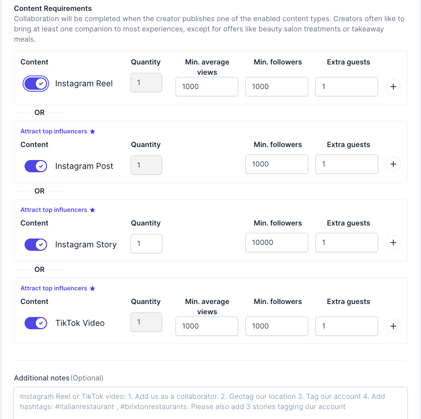Disable the Instagram Reel toggle
This screenshot has width=421, height=419.
click(36, 84)
